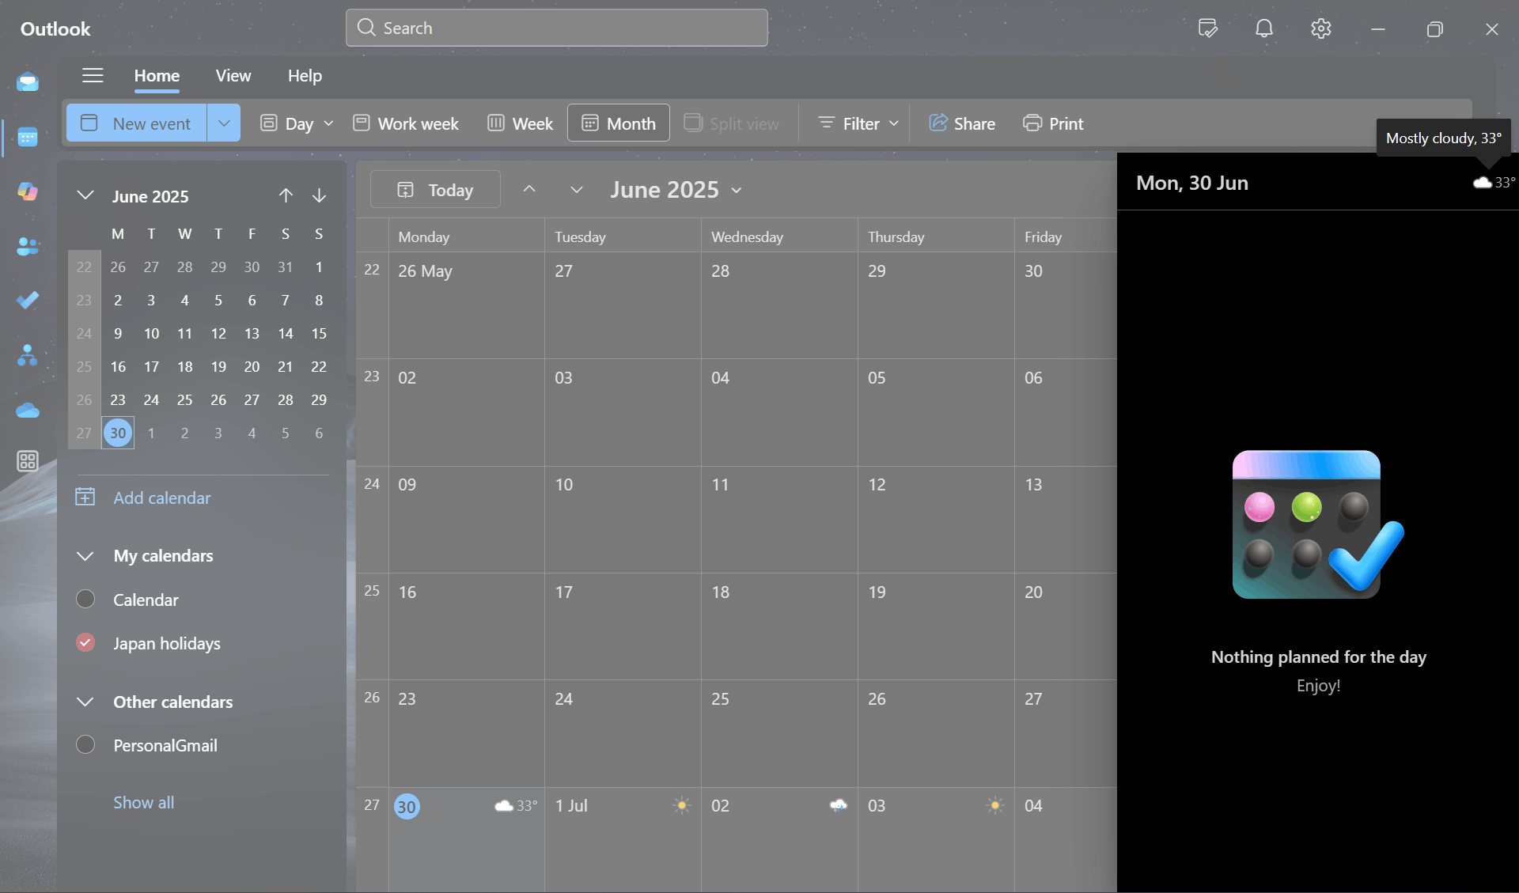Open Settings via the gear icon

click(x=1320, y=28)
